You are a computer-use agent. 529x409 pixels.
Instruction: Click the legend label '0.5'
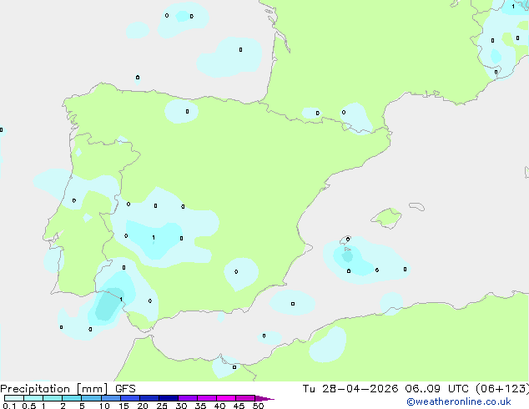point(29,406)
